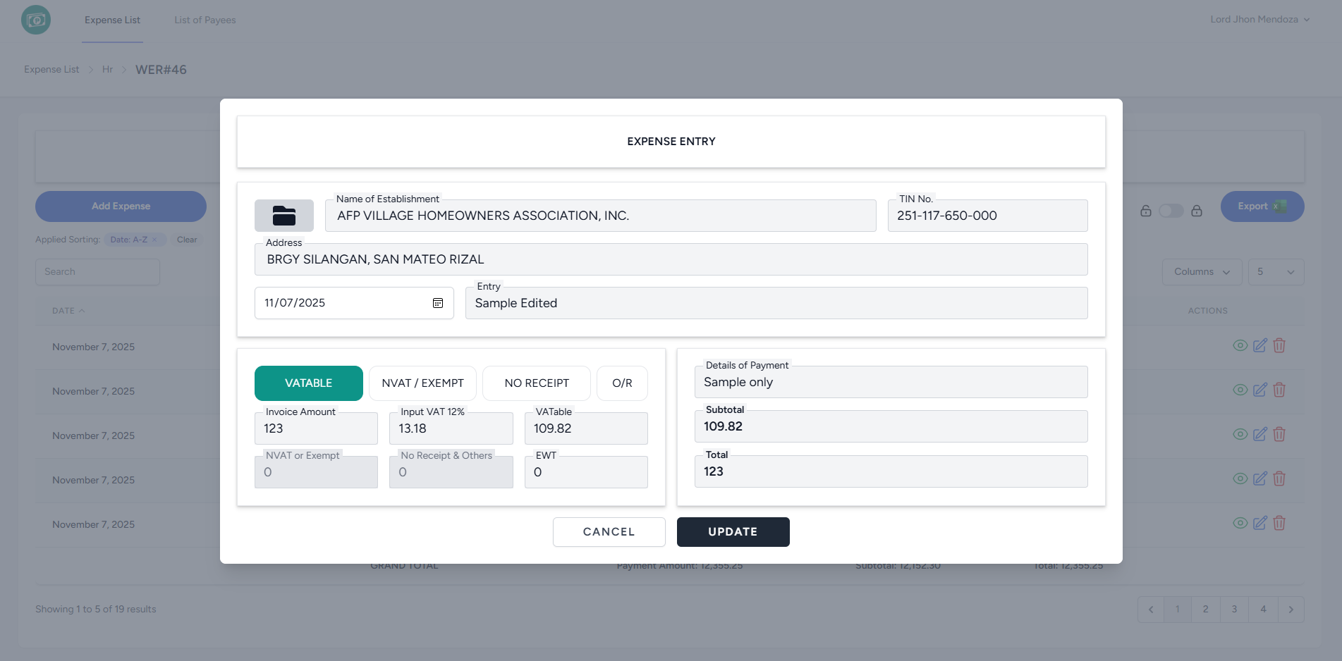Image resolution: width=1342 pixels, height=661 pixels.
Task: Delete the fourth November 7 expense row
Action: click(x=1279, y=478)
